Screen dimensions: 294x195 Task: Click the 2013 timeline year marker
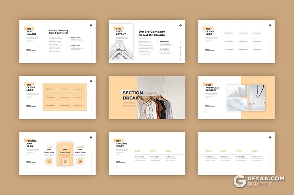pos(168,151)
